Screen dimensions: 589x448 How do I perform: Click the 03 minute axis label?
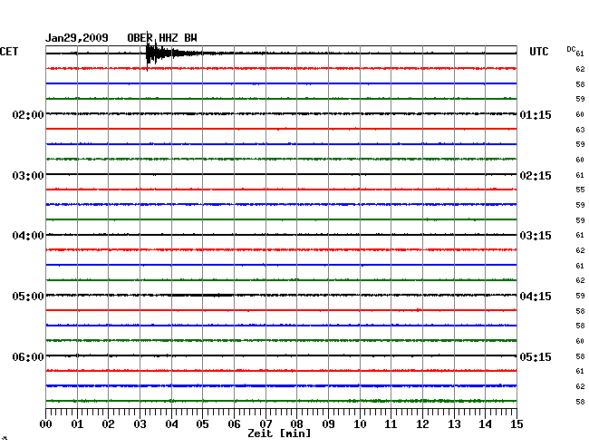[x=140, y=424]
